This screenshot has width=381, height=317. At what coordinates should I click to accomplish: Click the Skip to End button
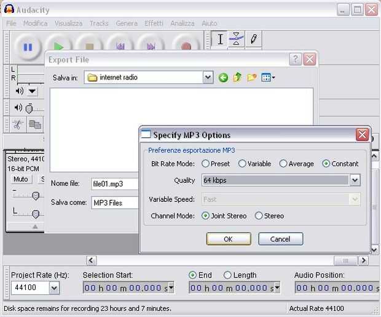click(151, 43)
